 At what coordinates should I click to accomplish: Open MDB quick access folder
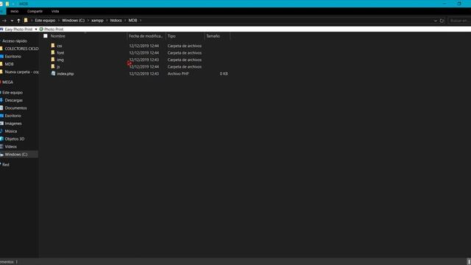point(9,64)
